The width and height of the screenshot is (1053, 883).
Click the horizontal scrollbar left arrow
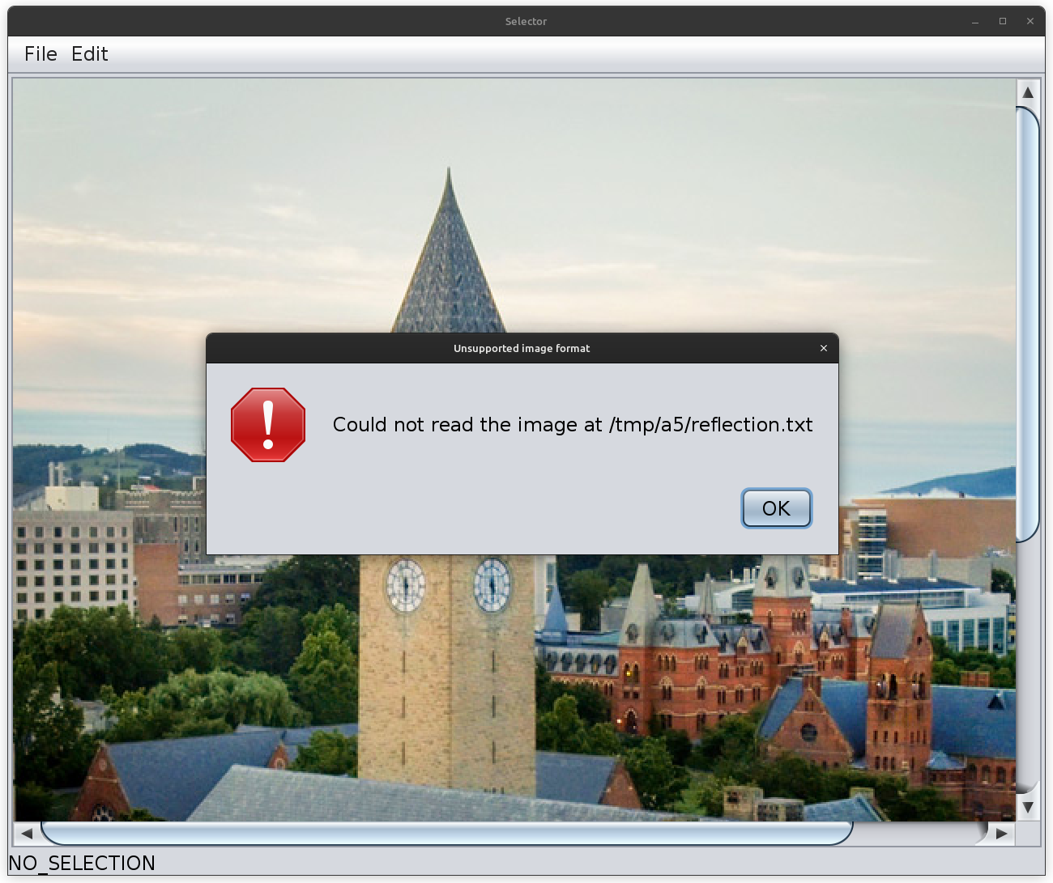click(27, 834)
